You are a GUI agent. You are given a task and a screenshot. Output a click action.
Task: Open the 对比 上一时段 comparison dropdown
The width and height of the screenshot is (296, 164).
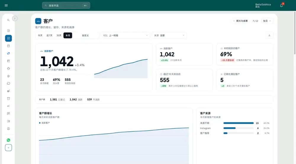point(126,36)
